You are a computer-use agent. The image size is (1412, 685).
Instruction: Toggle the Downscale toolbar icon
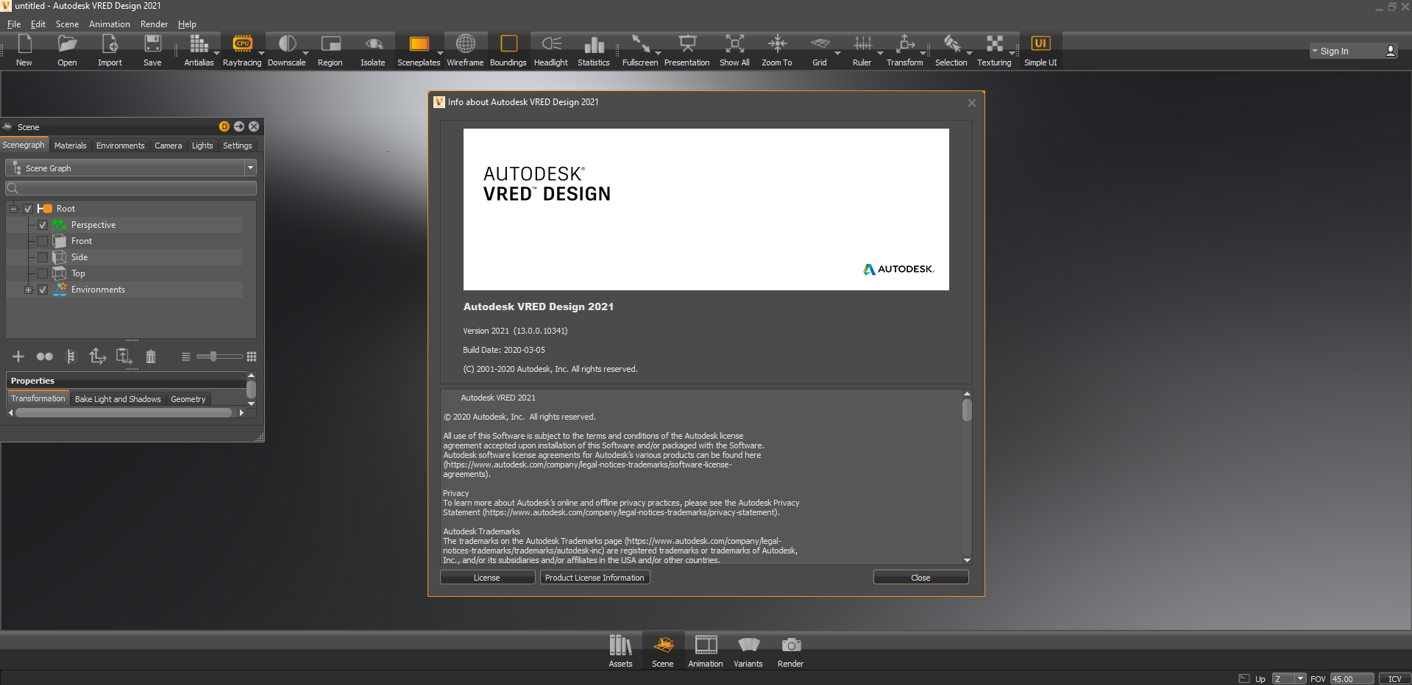[x=287, y=50]
